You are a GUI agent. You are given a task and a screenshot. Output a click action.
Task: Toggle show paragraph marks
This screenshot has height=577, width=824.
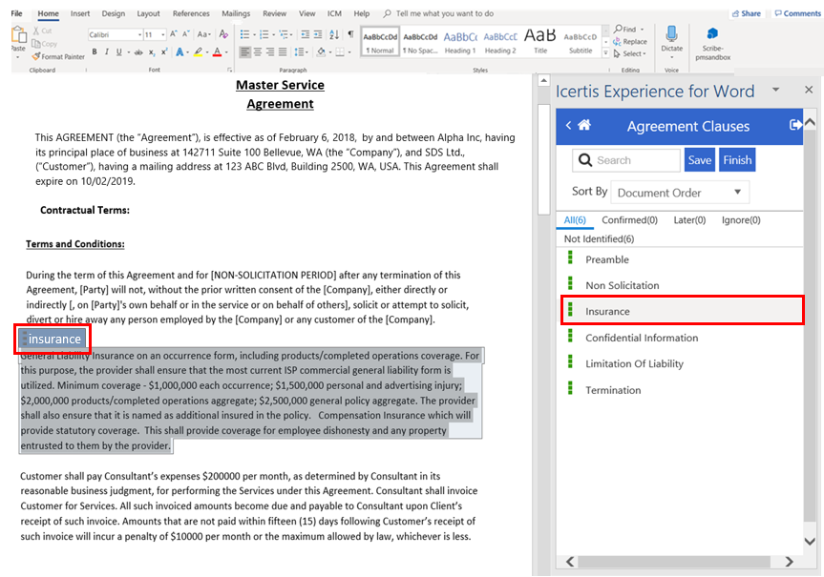coord(350,34)
